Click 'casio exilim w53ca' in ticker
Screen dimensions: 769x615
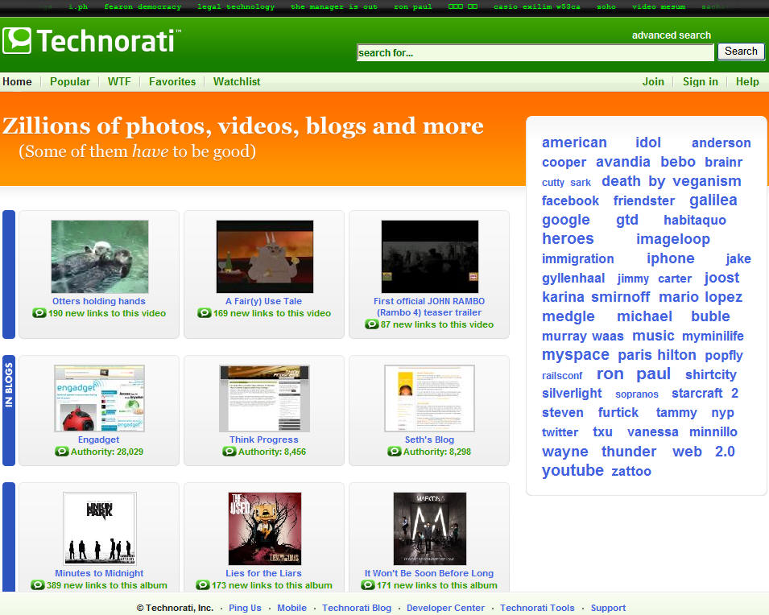(x=536, y=7)
